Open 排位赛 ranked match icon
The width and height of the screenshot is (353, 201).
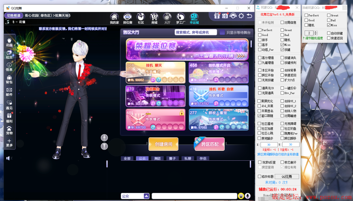(128, 18)
